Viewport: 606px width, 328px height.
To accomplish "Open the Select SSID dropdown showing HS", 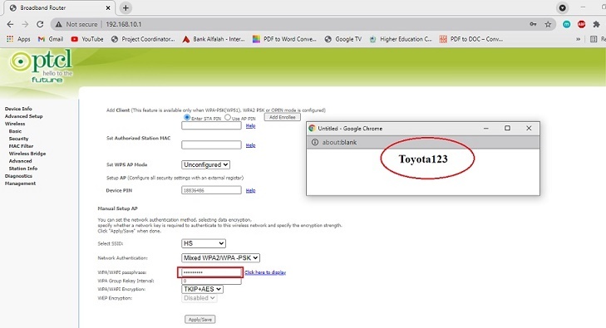I will point(204,243).
